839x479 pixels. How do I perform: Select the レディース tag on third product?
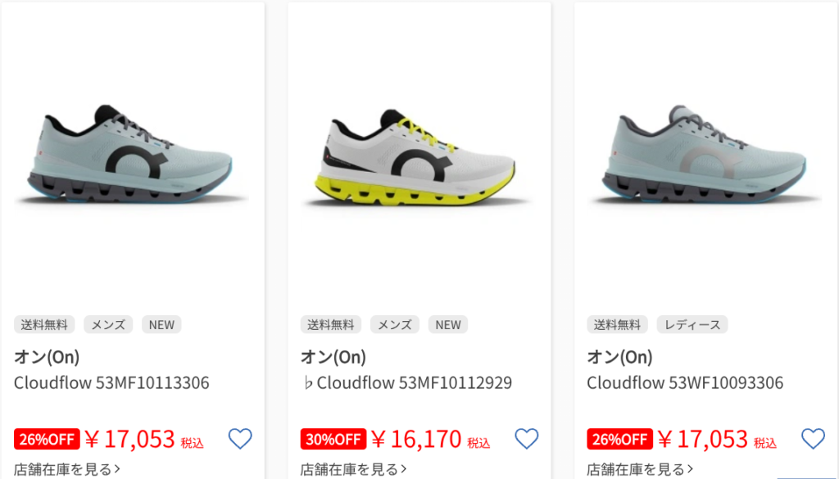pyautogui.click(x=692, y=324)
